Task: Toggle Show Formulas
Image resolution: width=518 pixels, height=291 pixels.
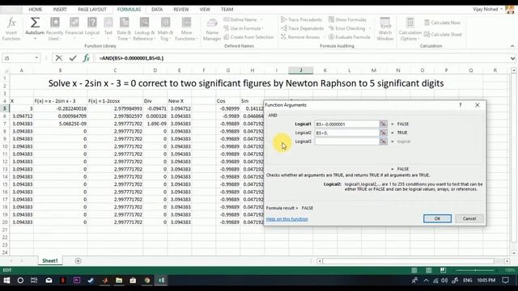Action: (347, 19)
